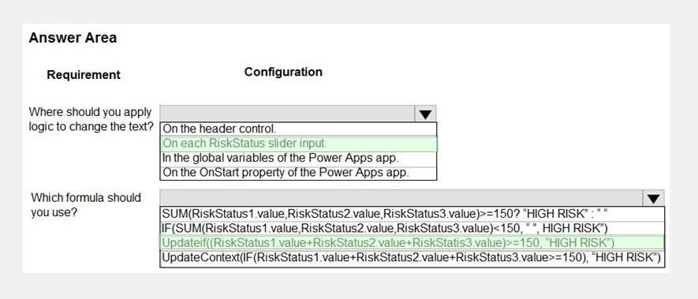This screenshot has width=698, height=299.
Task: Select the IF(SUM(...)<150 formula option
Action: point(412,228)
